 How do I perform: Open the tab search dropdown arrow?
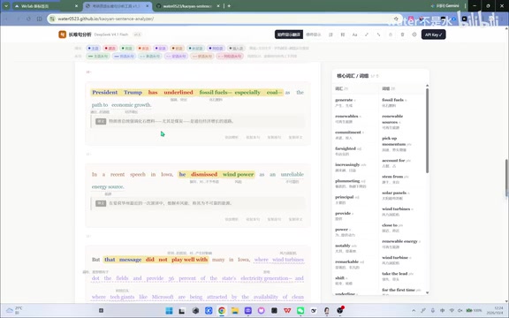click(x=6, y=6)
